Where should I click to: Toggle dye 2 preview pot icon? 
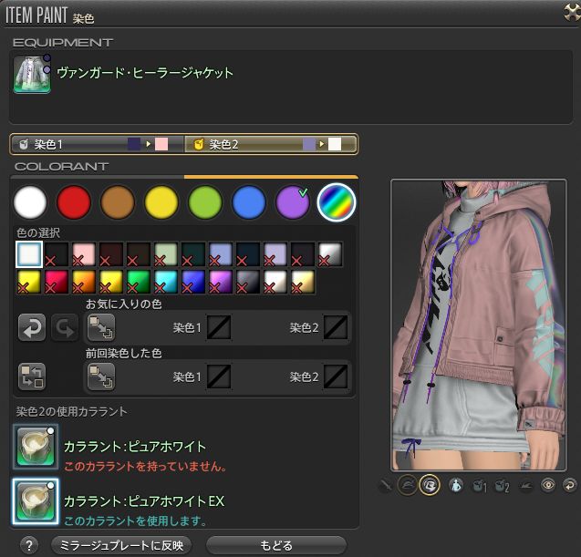coord(501,486)
